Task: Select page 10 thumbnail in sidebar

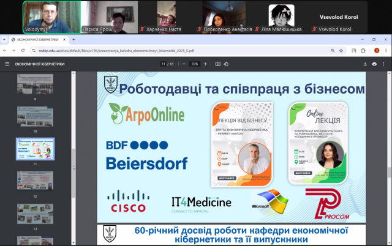Action: [35, 116]
